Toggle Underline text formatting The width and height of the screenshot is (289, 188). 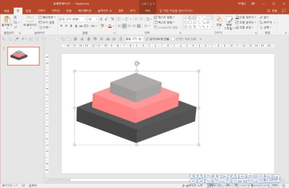71,26
